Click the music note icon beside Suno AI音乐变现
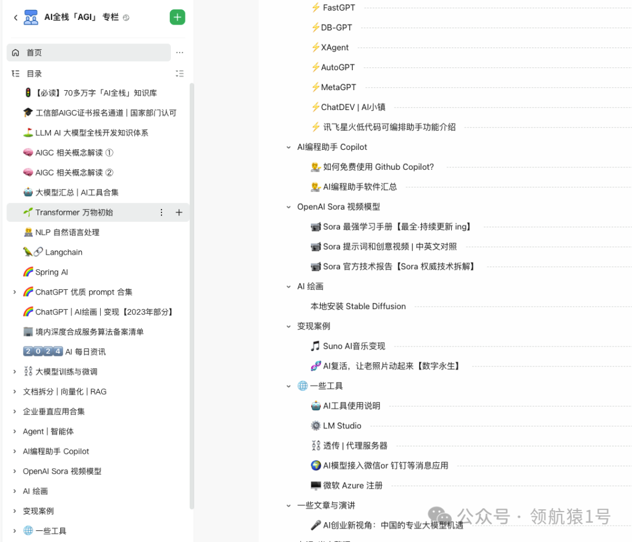Screen dimensions: 632x542 point(315,346)
